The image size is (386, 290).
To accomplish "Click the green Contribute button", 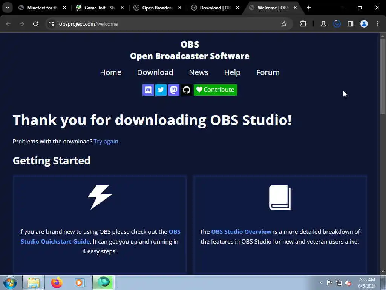I will (215, 90).
